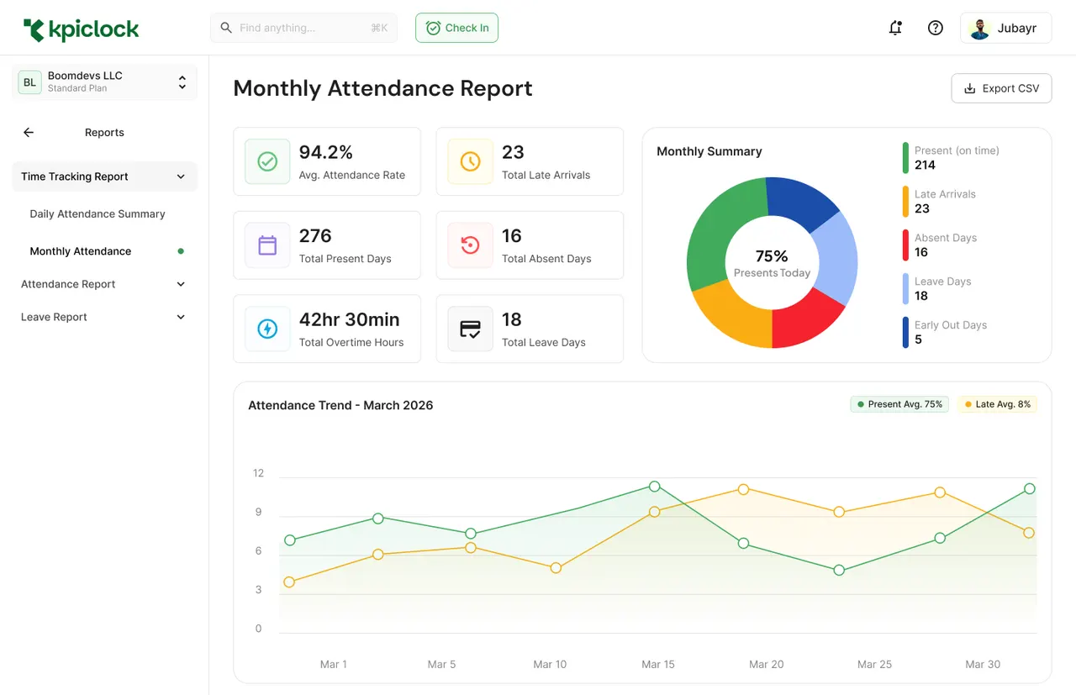Click the dark blue Early Out Days swatch
1076x695 pixels.
905,333
